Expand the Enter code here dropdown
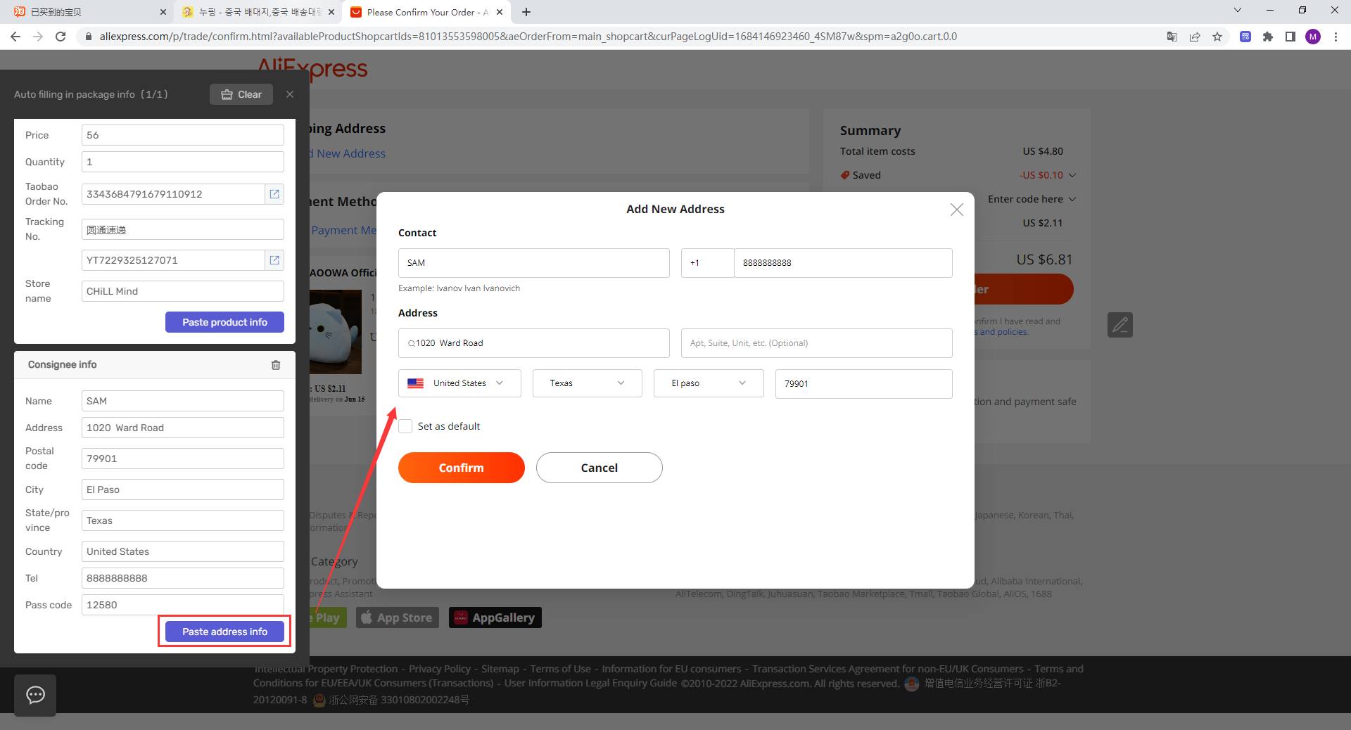Viewport: 1351px width, 730px height. click(1032, 199)
